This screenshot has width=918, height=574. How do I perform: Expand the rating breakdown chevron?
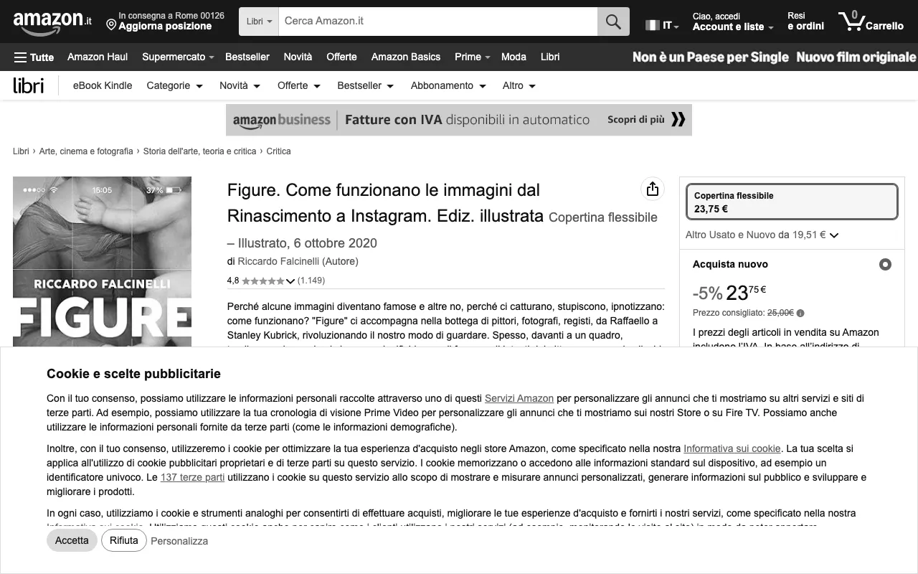point(290,281)
